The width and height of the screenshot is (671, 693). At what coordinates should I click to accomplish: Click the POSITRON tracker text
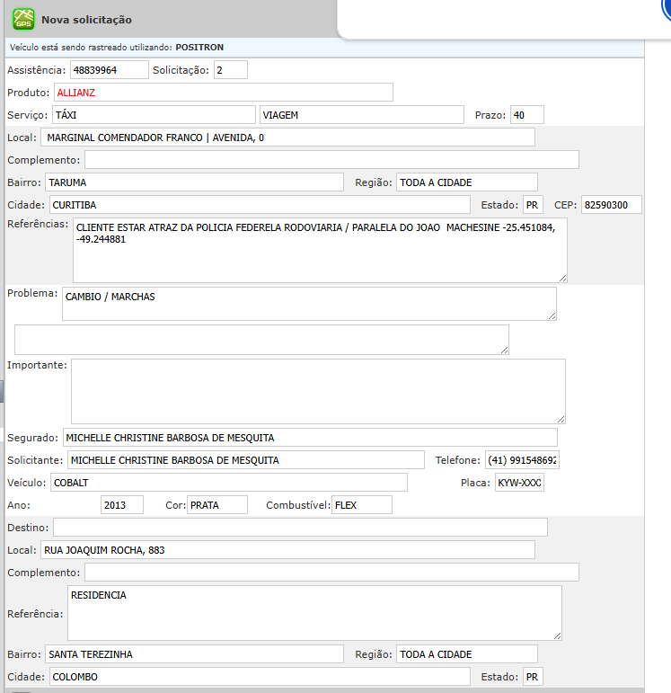point(199,48)
